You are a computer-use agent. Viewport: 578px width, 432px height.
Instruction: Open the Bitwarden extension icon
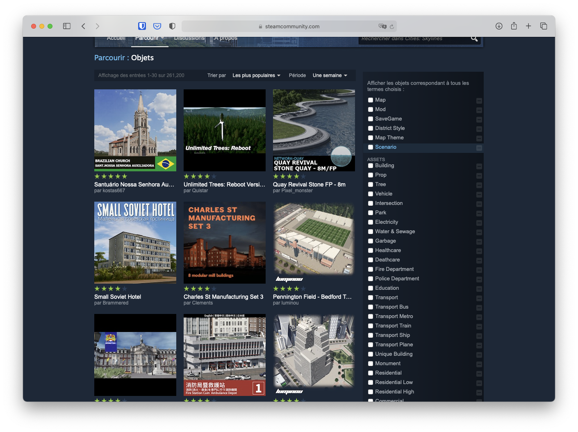click(x=142, y=26)
